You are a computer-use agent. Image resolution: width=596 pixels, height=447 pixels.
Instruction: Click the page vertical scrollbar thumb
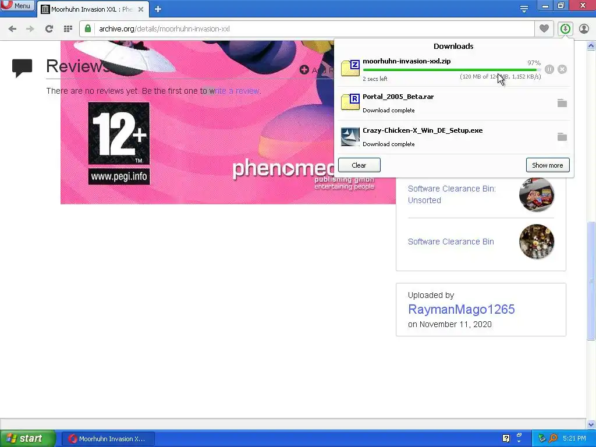point(591,281)
